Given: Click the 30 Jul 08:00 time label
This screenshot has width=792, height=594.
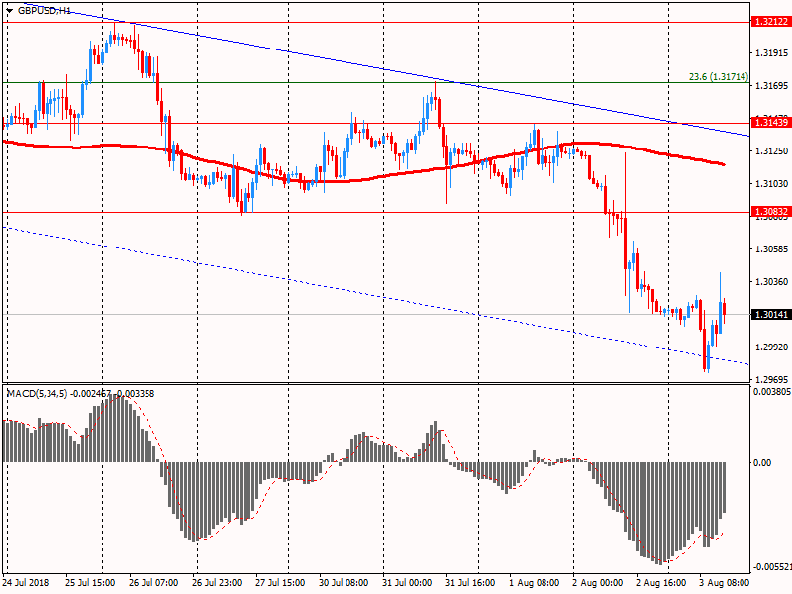Looking at the screenshot, I should 344,583.
